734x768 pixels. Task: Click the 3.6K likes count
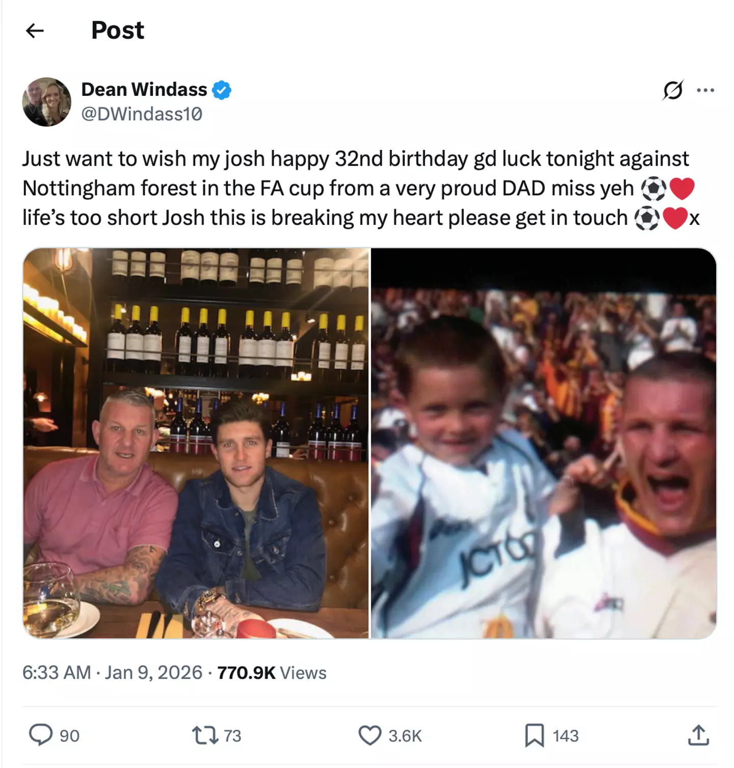[405, 736]
